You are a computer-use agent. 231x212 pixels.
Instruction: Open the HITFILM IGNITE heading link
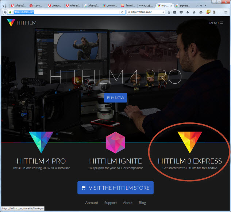coord(115,161)
